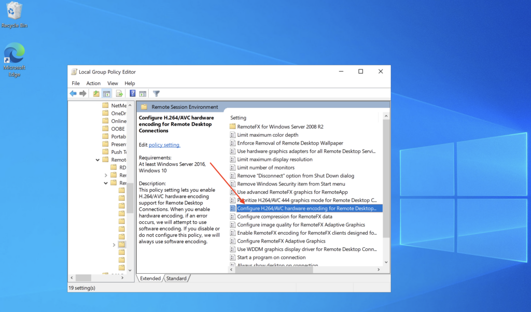Click the Export List toolbar icon
Image resolution: width=531 pixels, height=312 pixels.
coord(119,93)
